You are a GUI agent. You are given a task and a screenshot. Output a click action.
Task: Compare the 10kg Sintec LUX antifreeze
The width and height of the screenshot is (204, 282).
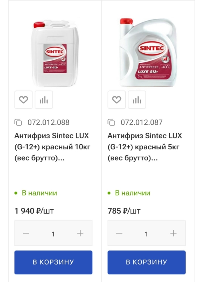pyautogui.click(x=44, y=100)
